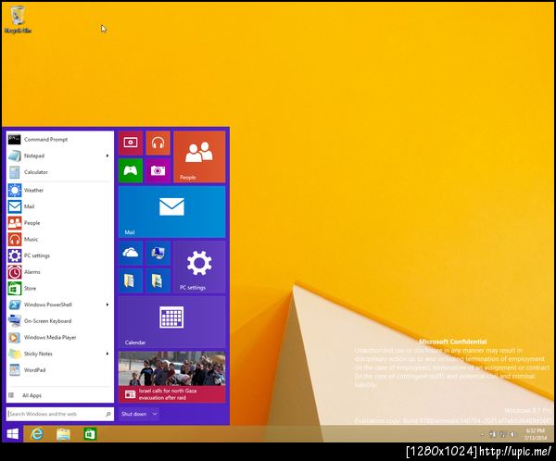This screenshot has width=556, height=461.
Task: Open the left folder tile below OneDrive
Action: coord(131,280)
